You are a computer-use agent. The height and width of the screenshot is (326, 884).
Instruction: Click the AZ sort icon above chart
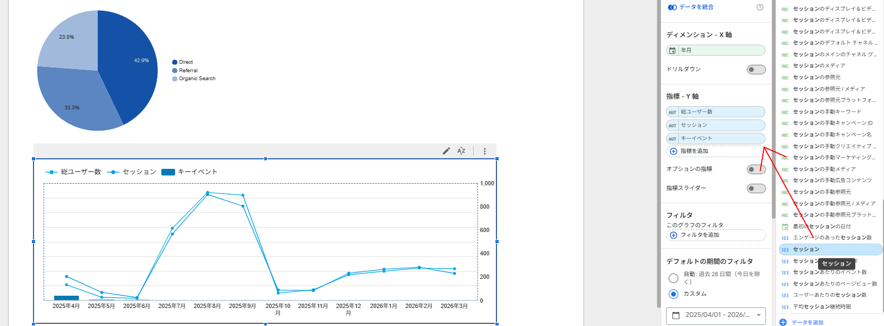(x=461, y=151)
